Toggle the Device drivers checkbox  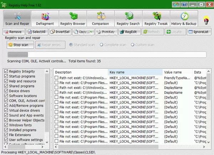coord(6,91)
